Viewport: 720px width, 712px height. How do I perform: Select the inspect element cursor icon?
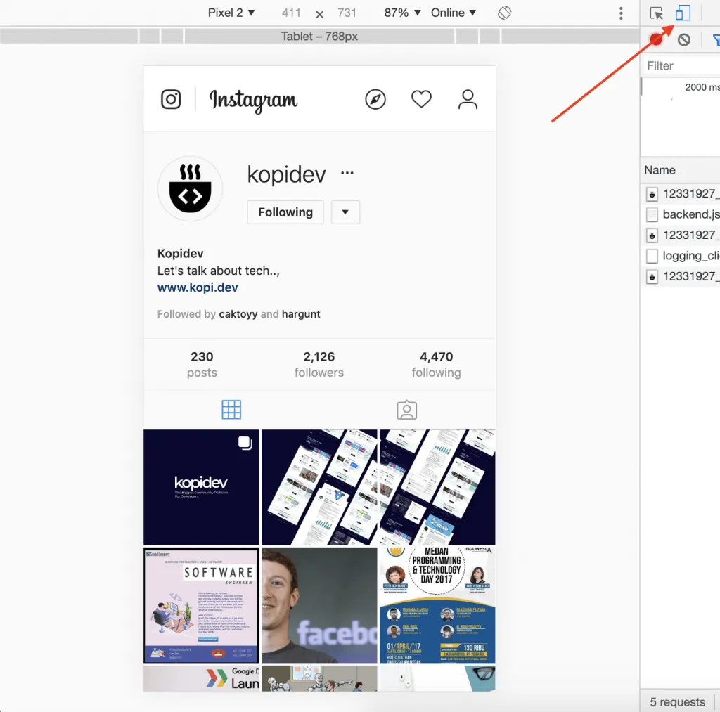click(657, 13)
